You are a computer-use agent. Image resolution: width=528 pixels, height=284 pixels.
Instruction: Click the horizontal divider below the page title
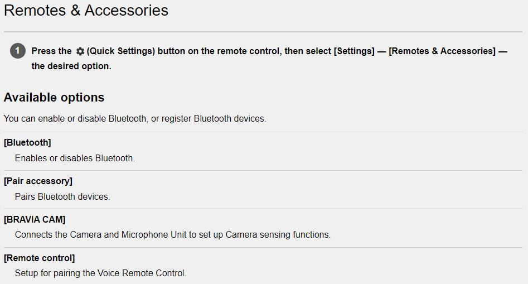pos(263,32)
